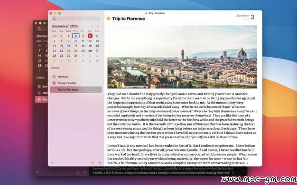
Task: Select day 13 in front calendar
Action: point(97,41)
